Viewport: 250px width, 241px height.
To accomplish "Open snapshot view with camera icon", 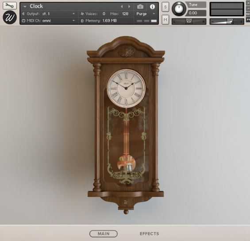I will tap(140, 7).
